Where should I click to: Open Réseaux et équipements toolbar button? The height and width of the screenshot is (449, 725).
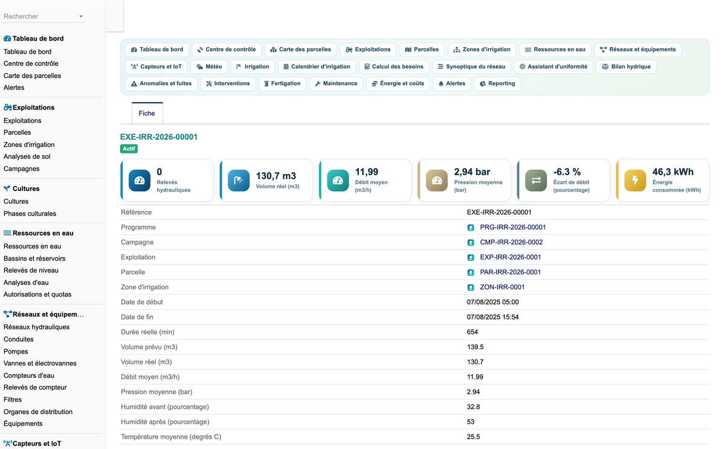(638, 50)
